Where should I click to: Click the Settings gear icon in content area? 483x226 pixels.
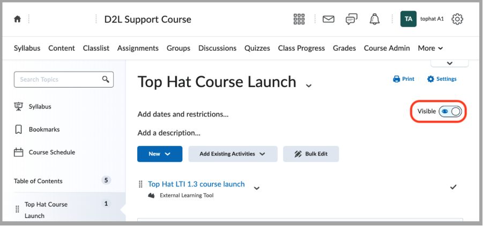[430, 79]
